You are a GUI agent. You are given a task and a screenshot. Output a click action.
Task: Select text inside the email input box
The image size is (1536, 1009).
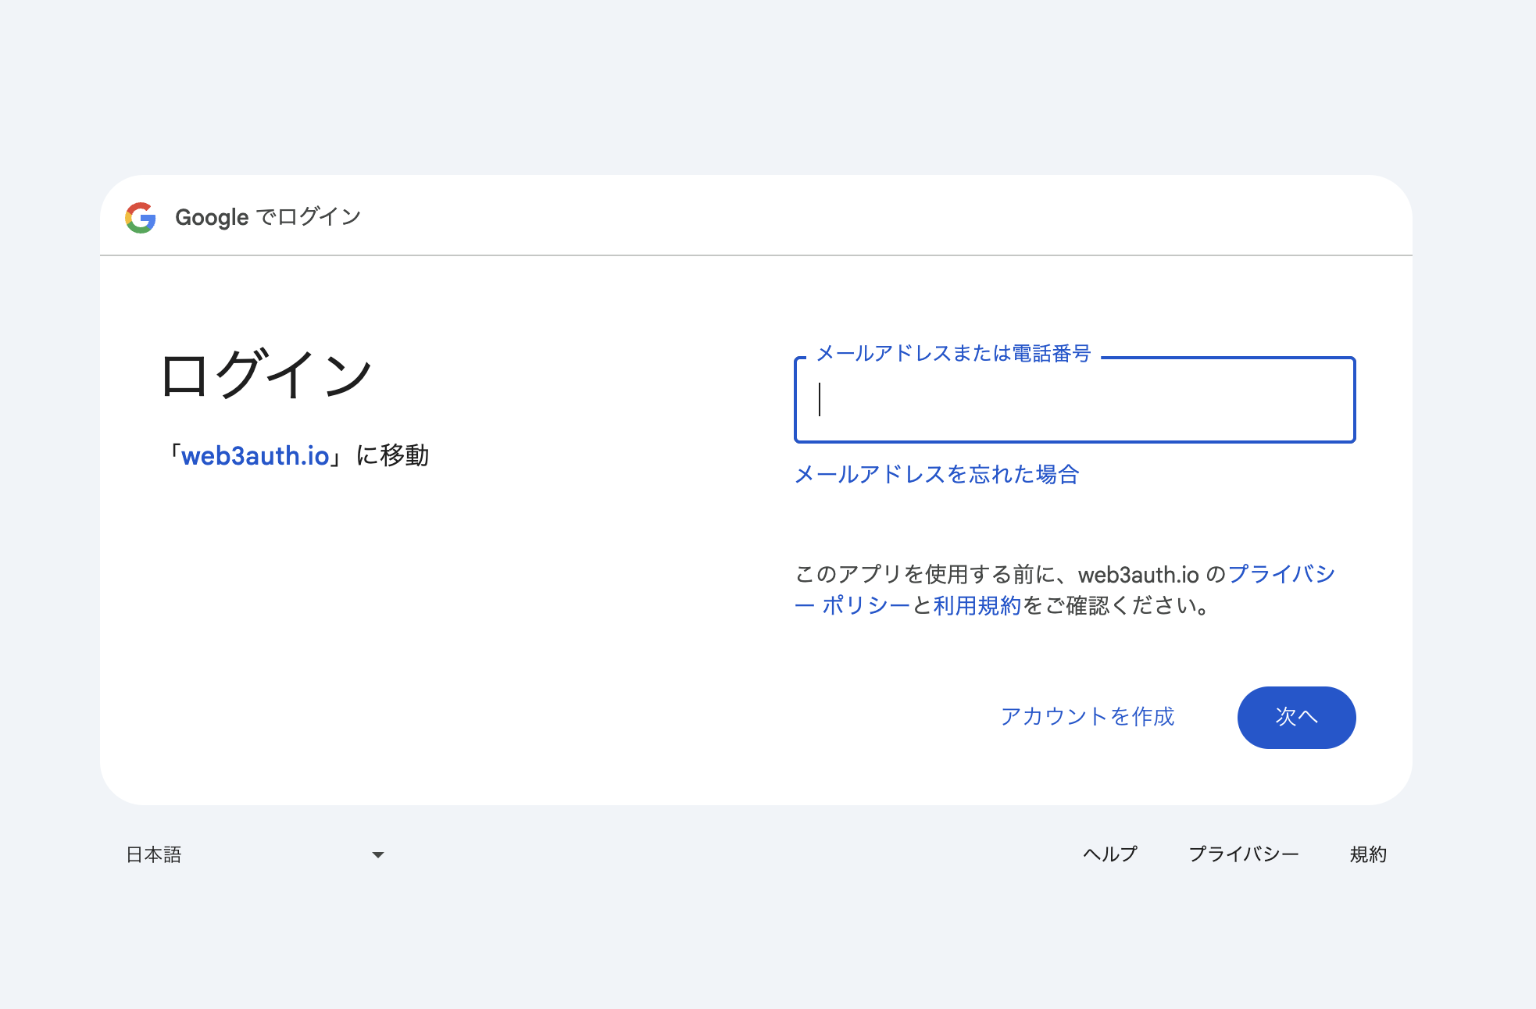click(1073, 401)
